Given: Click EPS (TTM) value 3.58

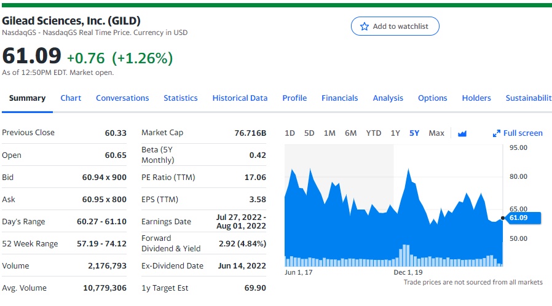Looking at the screenshot, I should [258, 200].
